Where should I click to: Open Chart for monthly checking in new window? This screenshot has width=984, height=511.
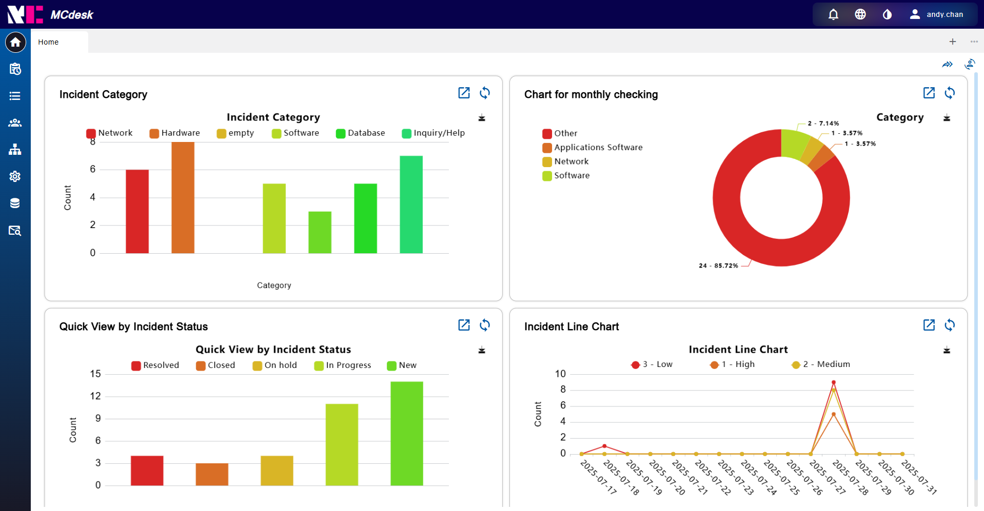coord(929,93)
